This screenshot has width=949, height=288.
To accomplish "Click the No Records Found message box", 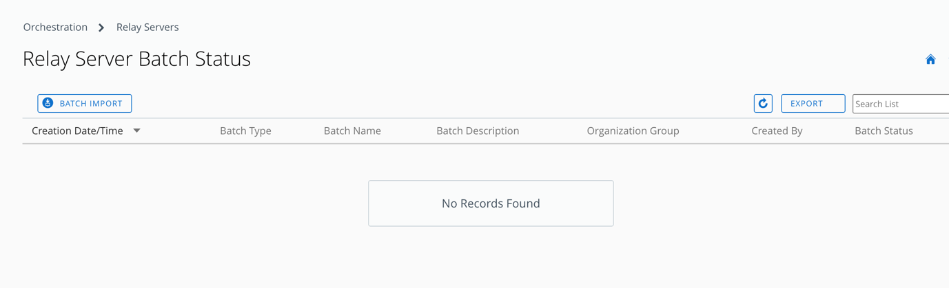I will pyautogui.click(x=491, y=203).
